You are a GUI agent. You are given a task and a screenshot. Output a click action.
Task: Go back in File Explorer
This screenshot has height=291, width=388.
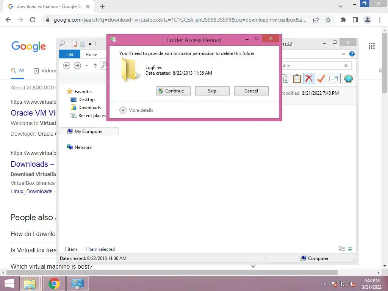(x=66, y=66)
